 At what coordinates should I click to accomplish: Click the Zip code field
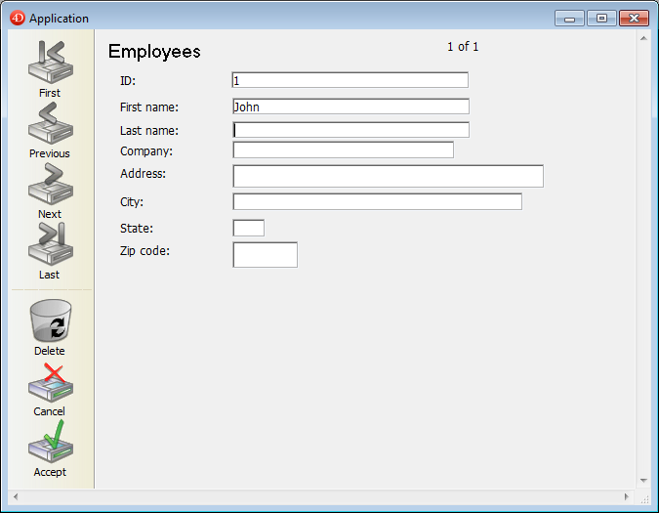point(265,255)
